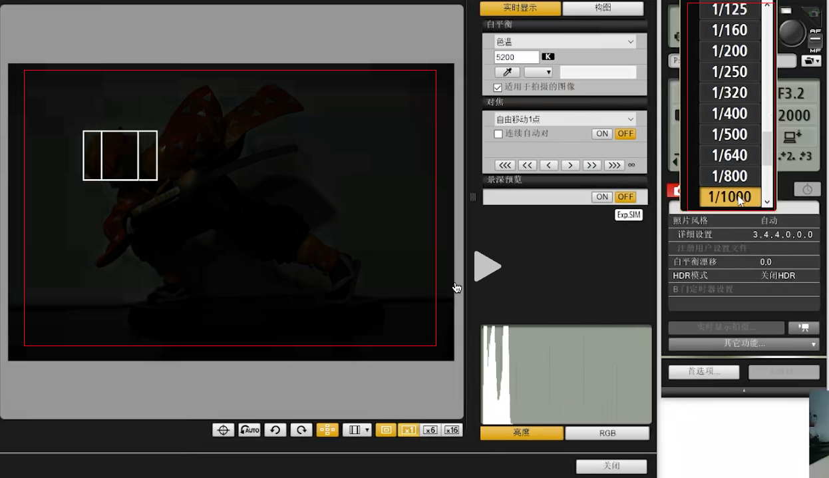Image resolution: width=829 pixels, height=478 pixels.
Task: Click the movie camera icon button
Action: (x=804, y=328)
